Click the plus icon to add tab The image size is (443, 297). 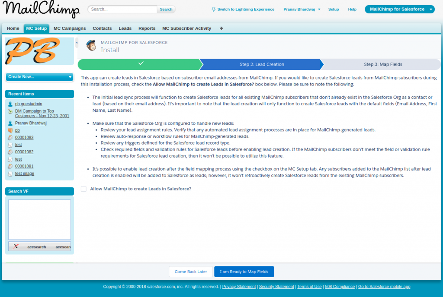tap(221, 28)
